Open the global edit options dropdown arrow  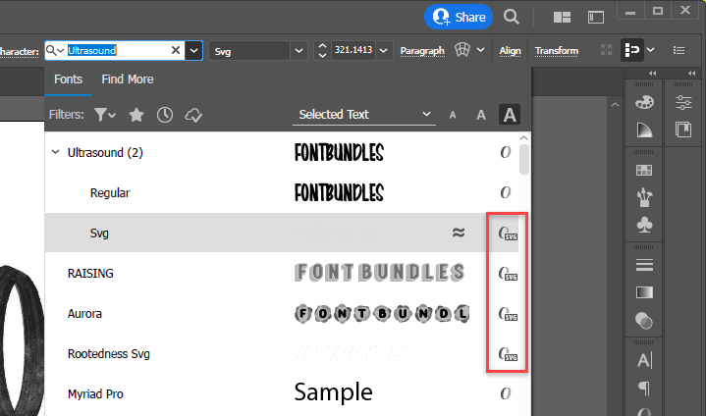651,49
